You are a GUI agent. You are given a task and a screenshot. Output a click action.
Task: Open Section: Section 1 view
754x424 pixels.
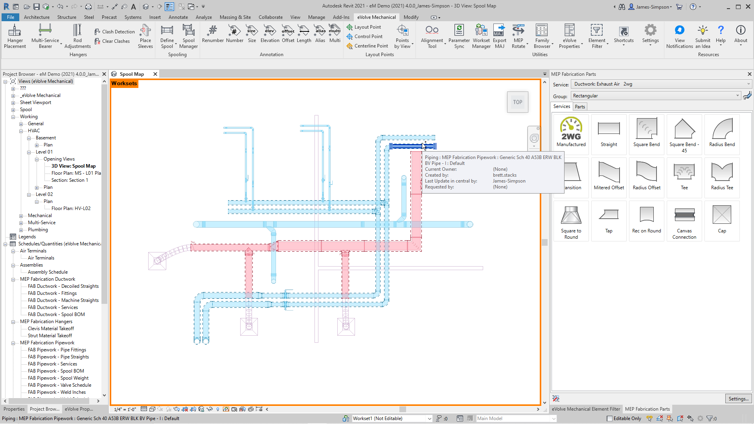tap(70, 180)
